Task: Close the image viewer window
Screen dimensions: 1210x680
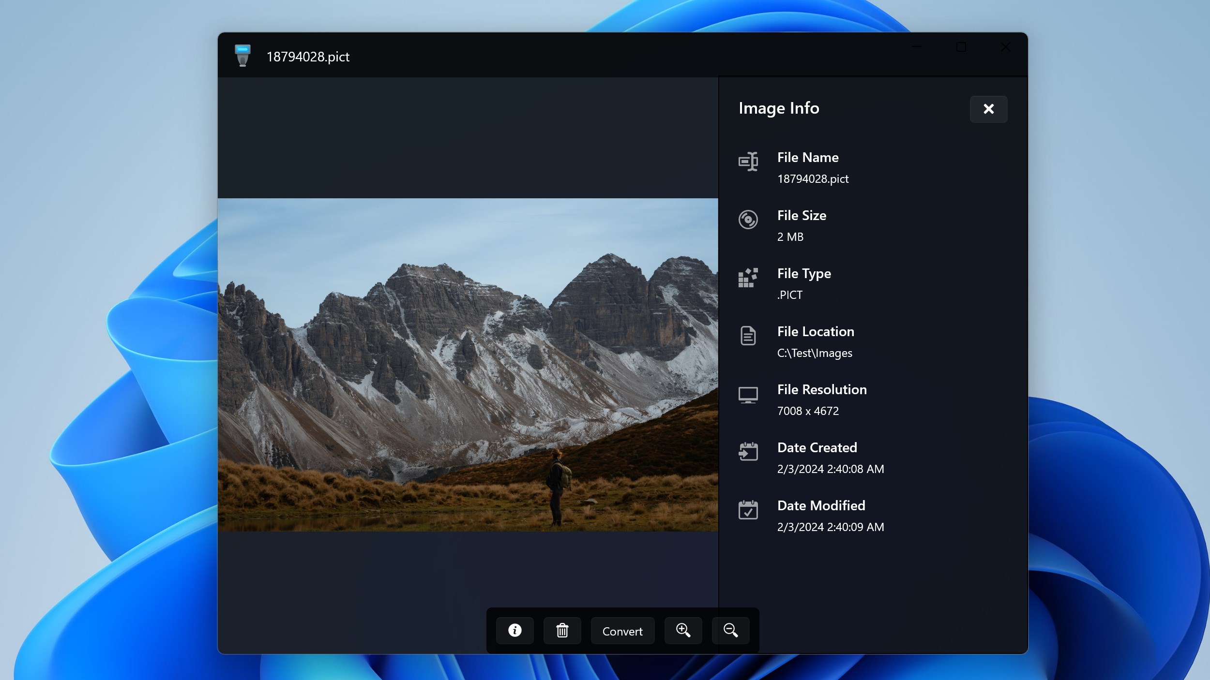Action: click(x=1005, y=47)
